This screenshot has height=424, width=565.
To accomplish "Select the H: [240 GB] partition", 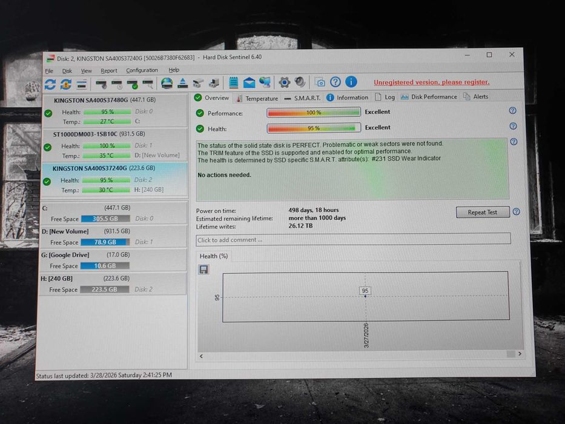I will point(112,283).
